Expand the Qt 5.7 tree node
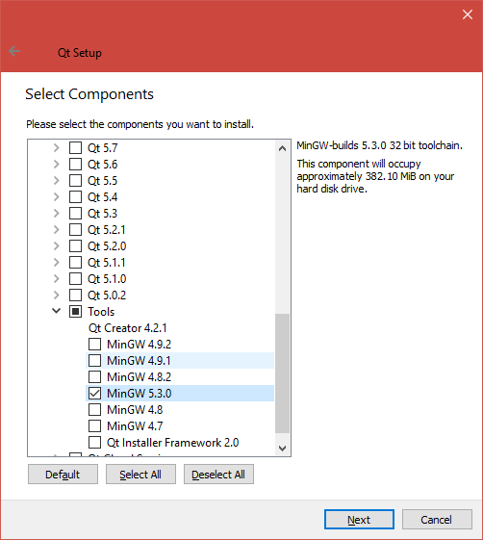Screen dimensions: 483x540 [57, 147]
